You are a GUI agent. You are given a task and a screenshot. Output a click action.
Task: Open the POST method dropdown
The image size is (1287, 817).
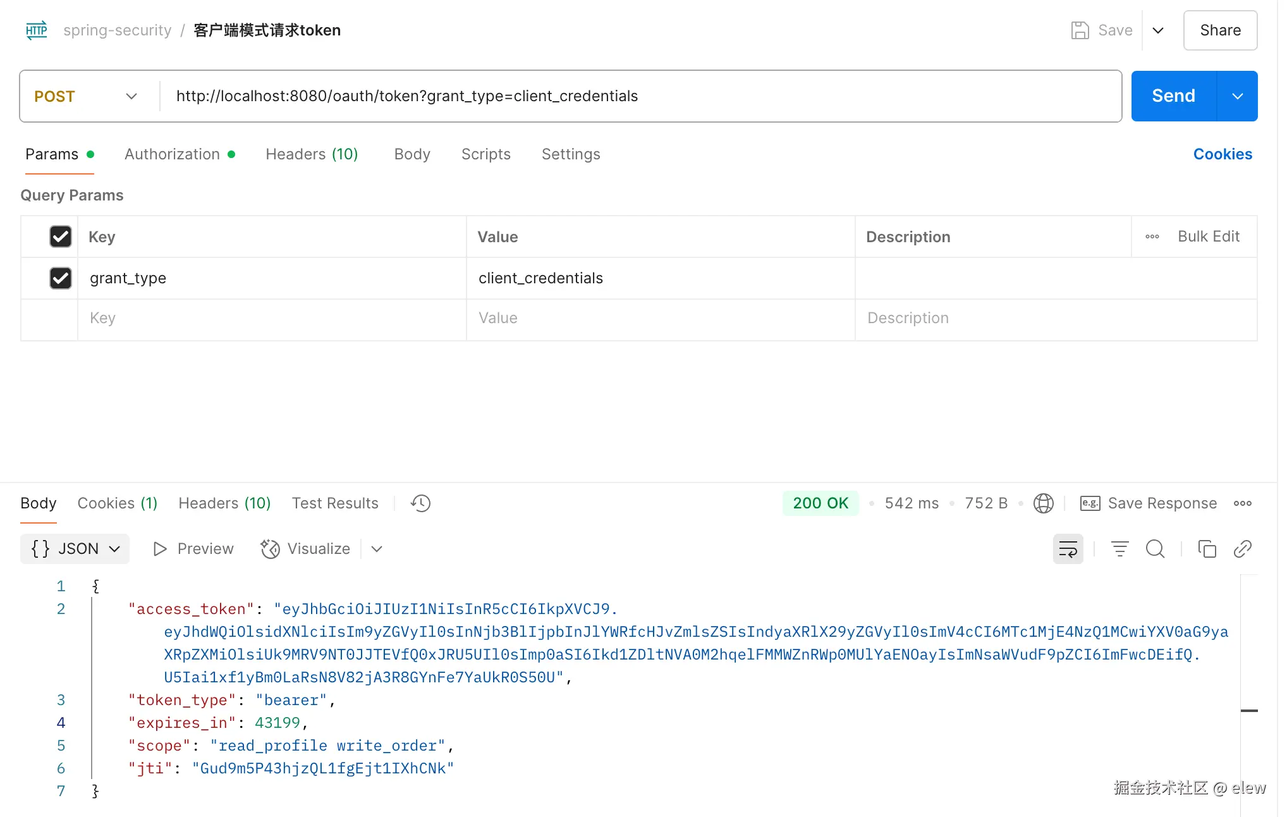[87, 96]
